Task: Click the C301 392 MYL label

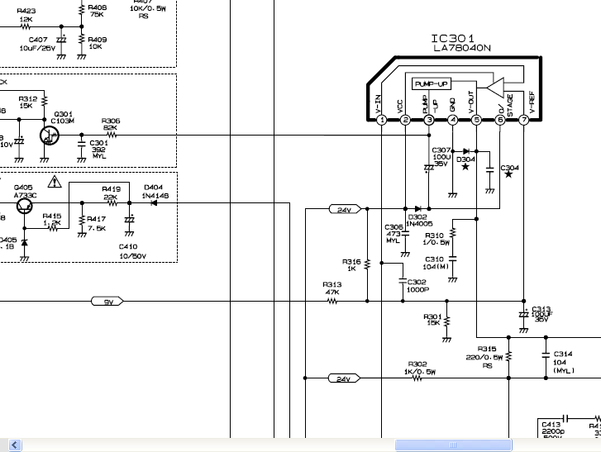Action: point(99,150)
